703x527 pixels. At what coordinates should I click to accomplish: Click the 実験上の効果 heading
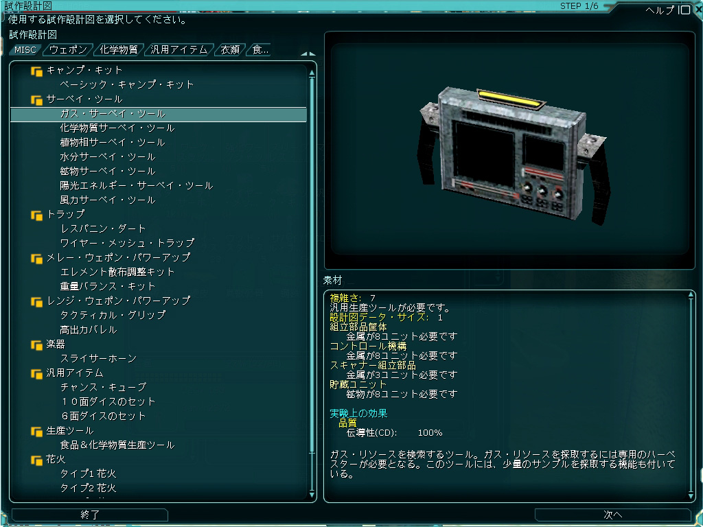(x=358, y=413)
